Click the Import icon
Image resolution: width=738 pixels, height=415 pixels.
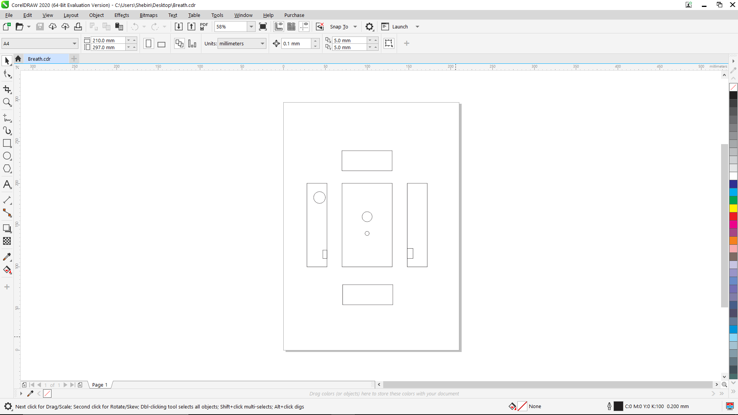[x=178, y=27]
